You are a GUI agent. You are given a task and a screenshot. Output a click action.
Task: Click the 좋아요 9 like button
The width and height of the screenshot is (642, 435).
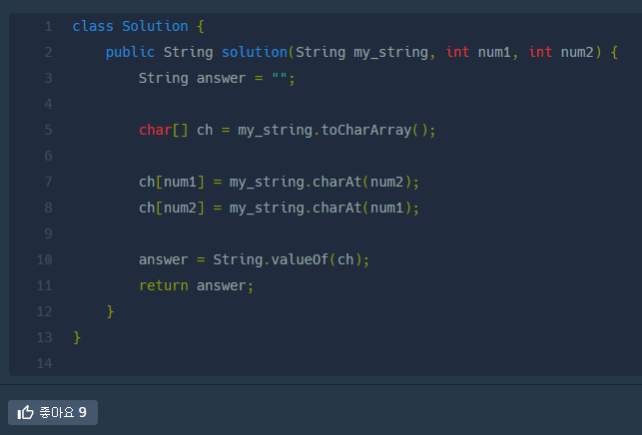(x=53, y=412)
